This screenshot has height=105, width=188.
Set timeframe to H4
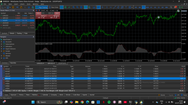[155, 7]
